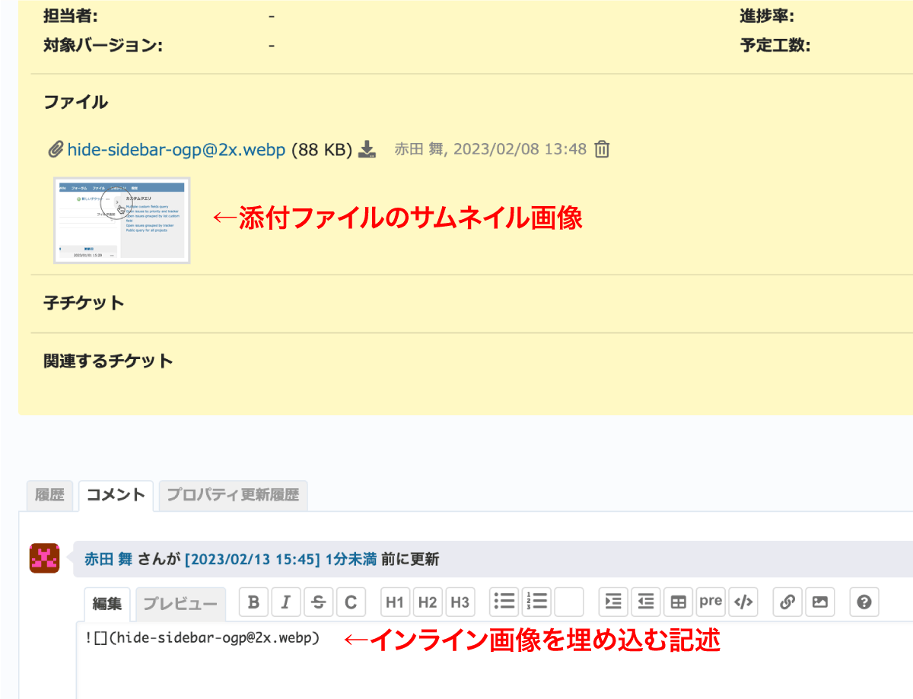913x699 pixels.
Task: Insert a table in the comment
Action: [678, 602]
